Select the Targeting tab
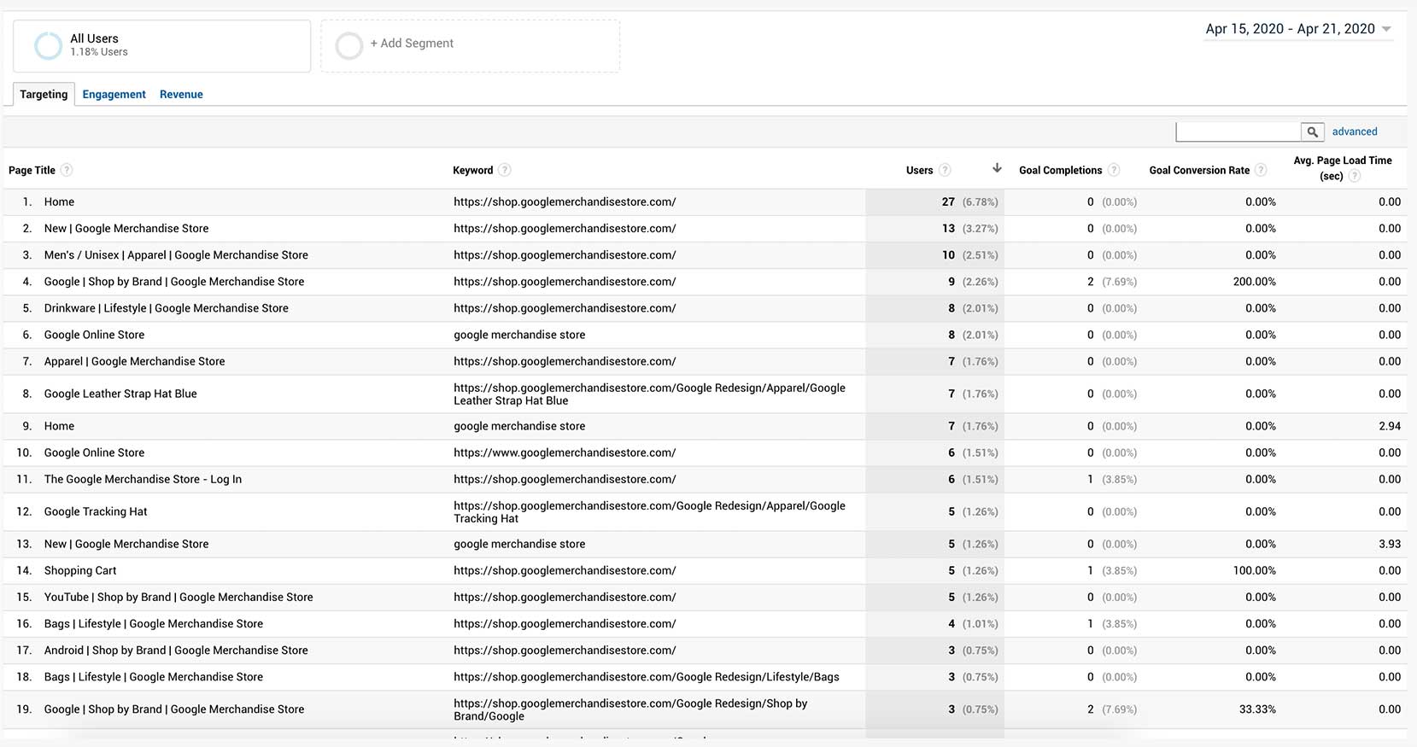The width and height of the screenshot is (1417, 747). tap(44, 94)
